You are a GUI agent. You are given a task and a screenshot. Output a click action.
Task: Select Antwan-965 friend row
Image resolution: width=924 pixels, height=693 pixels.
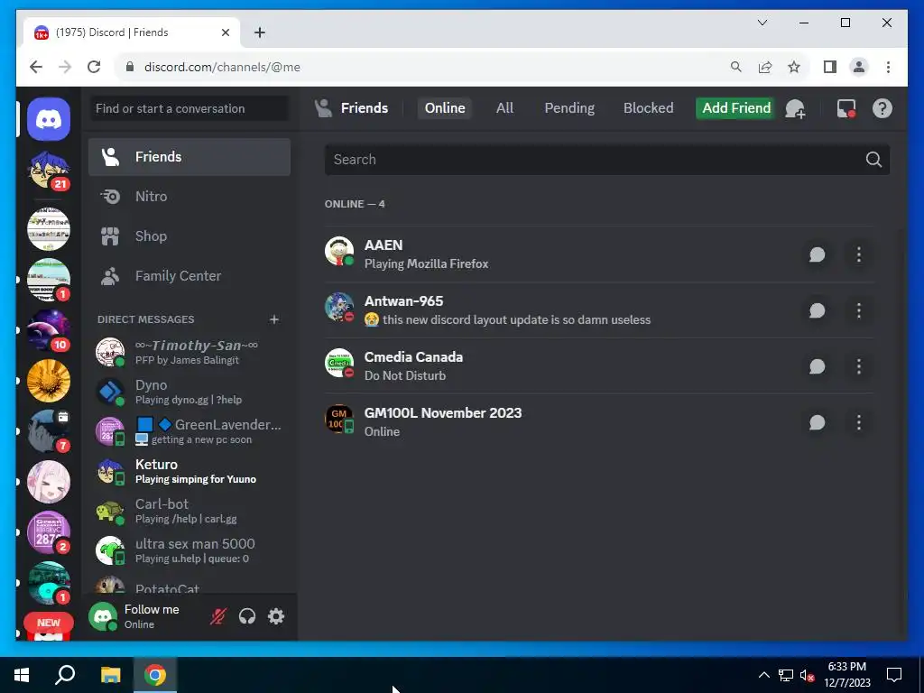pyautogui.click(x=599, y=310)
